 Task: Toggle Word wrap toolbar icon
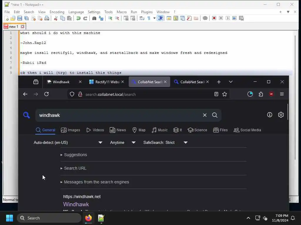pos(142,18)
